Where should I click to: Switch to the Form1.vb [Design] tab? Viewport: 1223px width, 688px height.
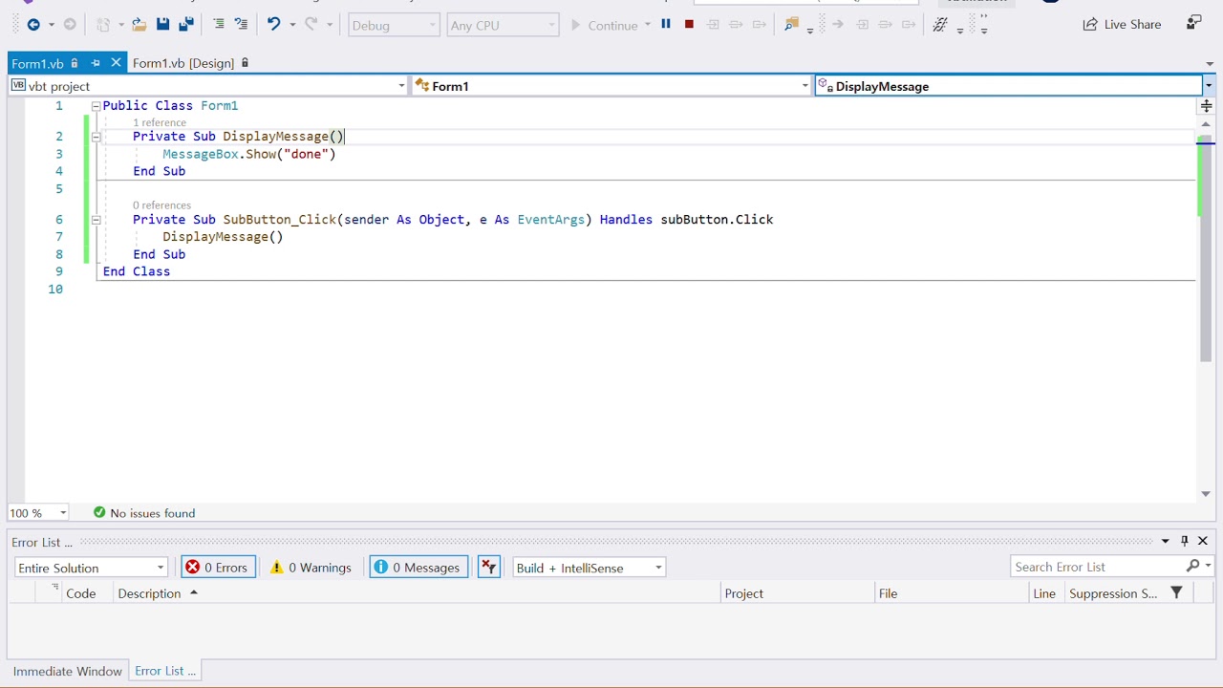(x=183, y=63)
